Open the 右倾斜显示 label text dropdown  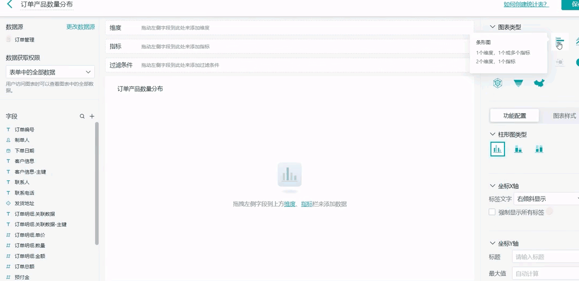tap(546, 199)
